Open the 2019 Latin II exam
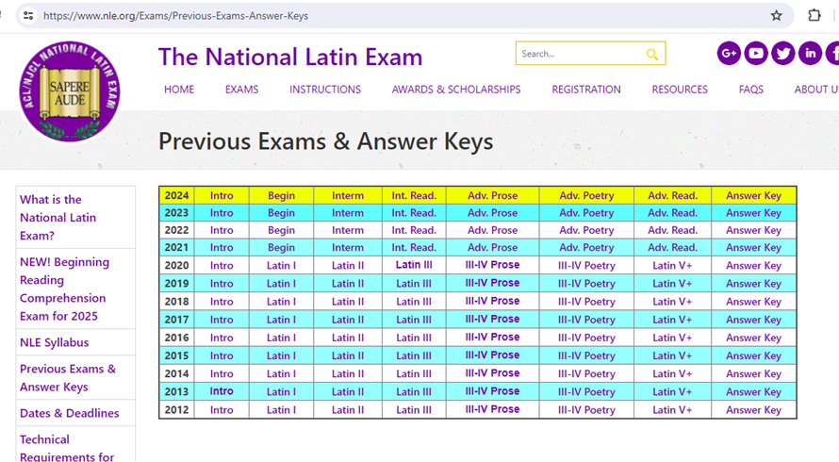 (347, 284)
